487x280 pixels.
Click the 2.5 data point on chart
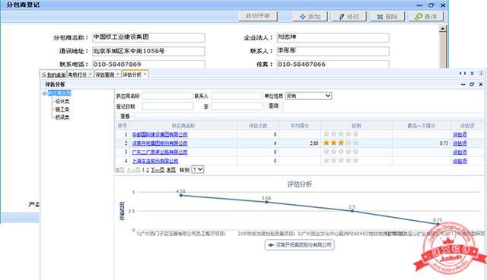352,211
